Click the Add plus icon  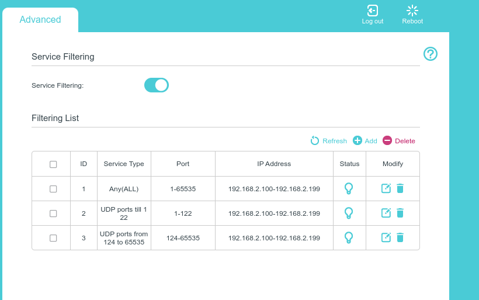coord(357,140)
